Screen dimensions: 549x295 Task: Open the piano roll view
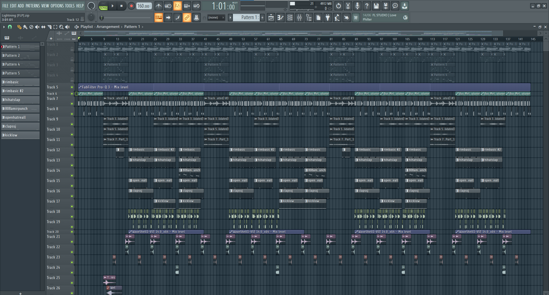click(x=280, y=17)
